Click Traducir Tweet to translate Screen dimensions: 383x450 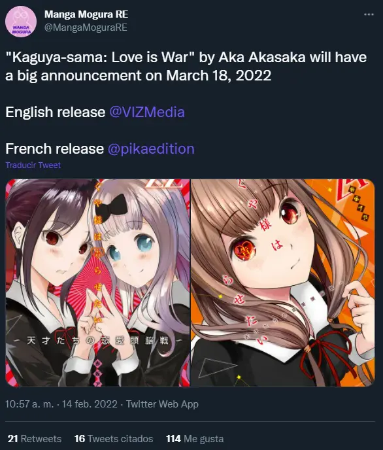33,165
